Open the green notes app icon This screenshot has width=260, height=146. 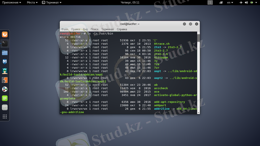tap(5, 98)
